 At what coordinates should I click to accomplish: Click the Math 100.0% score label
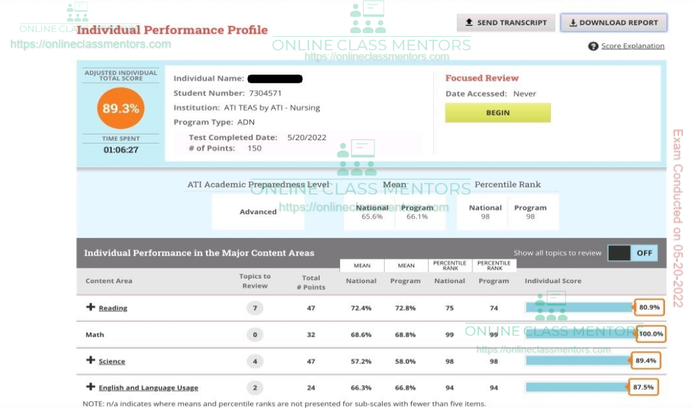(650, 334)
